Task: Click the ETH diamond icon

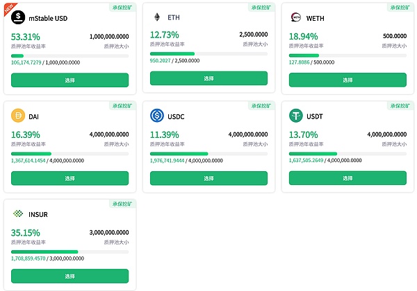Action: [x=156, y=17]
